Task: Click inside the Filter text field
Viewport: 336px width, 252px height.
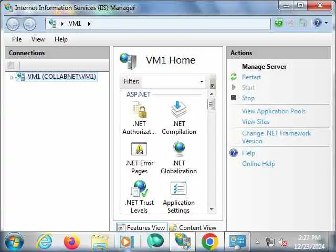Action: pos(170,82)
